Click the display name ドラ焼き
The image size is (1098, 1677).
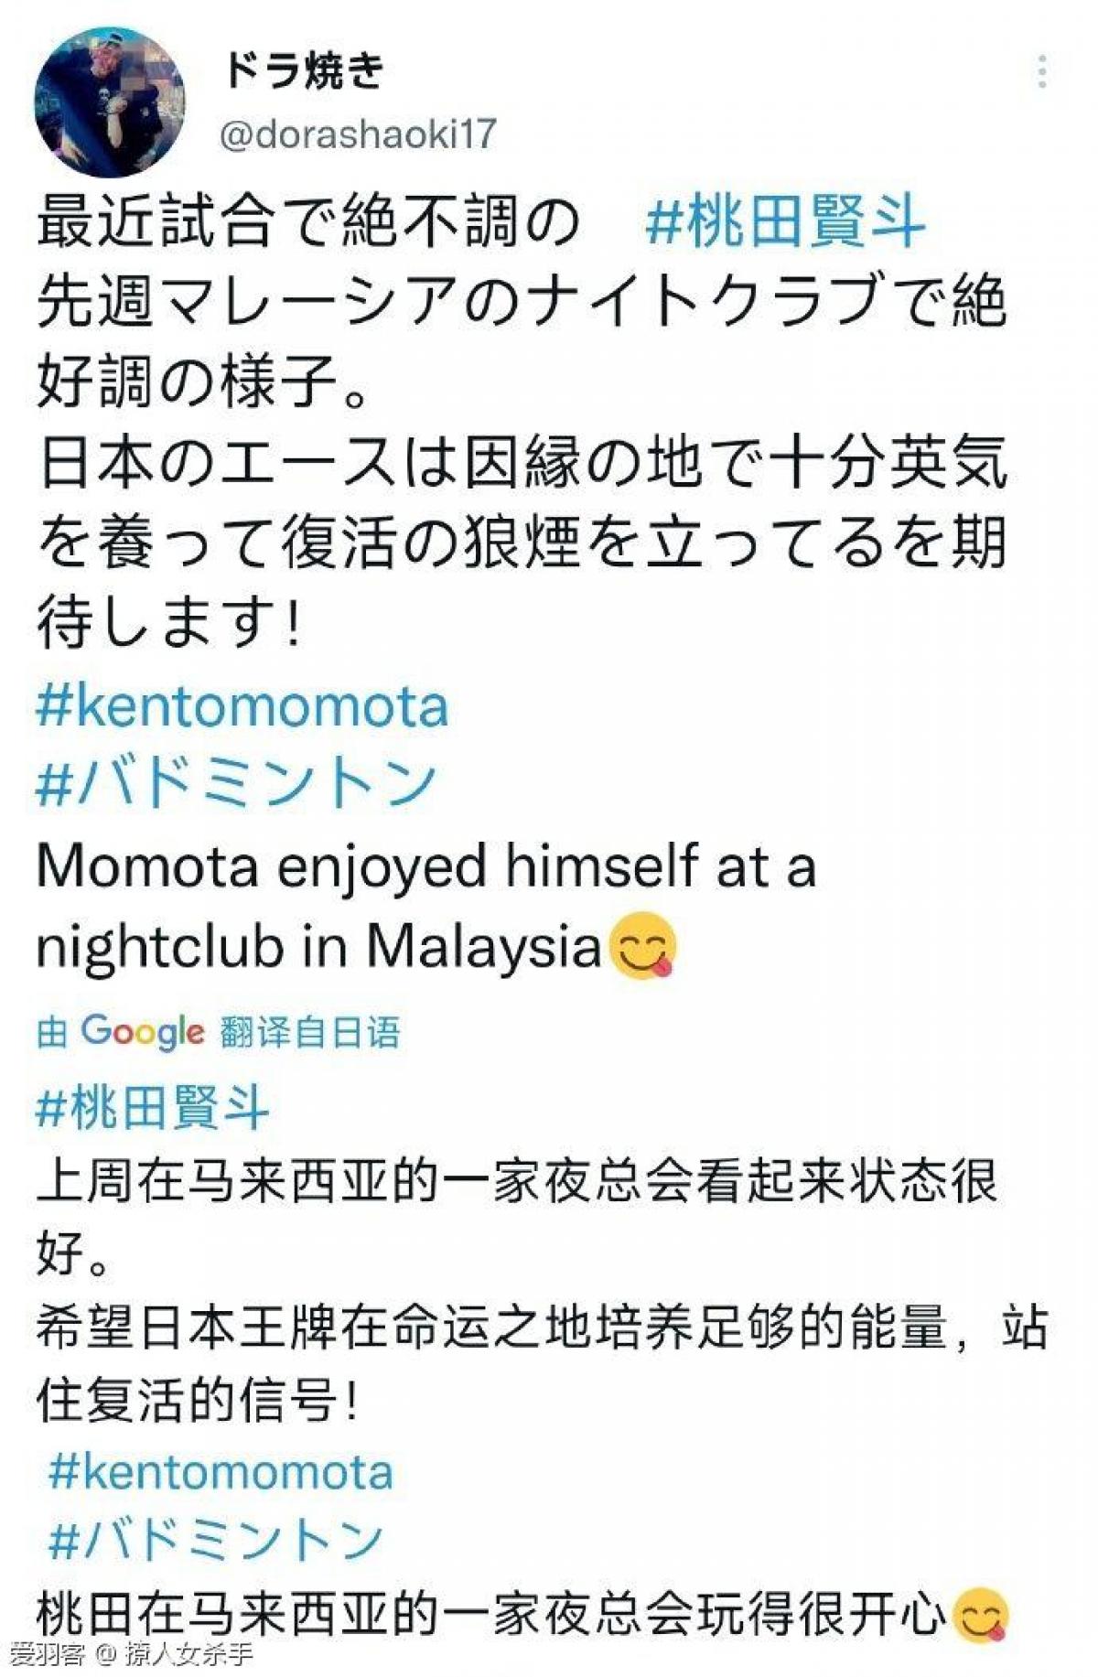pyautogui.click(x=304, y=71)
